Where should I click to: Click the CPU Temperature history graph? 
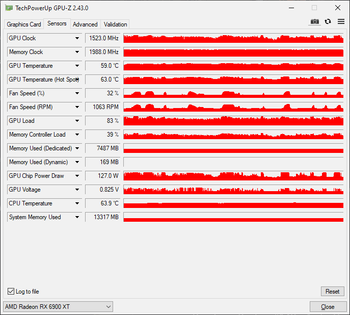pyautogui.click(x=233, y=203)
